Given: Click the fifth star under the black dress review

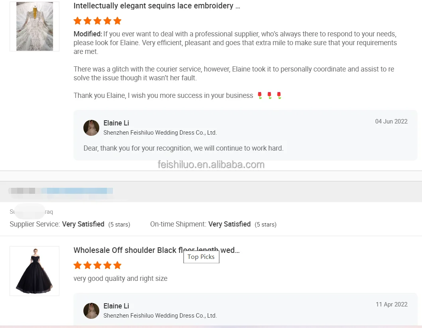Looking at the screenshot, I should point(117,265).
